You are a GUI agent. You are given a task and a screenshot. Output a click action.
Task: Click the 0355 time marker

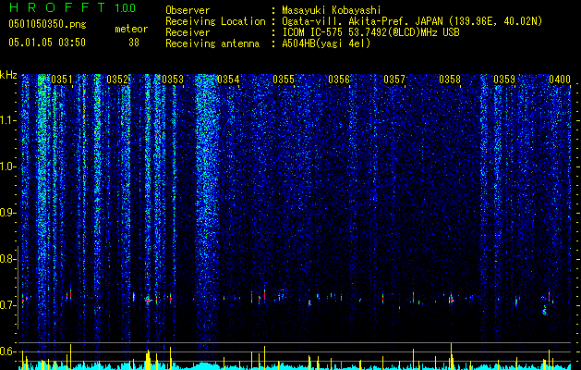pos(284,80)
